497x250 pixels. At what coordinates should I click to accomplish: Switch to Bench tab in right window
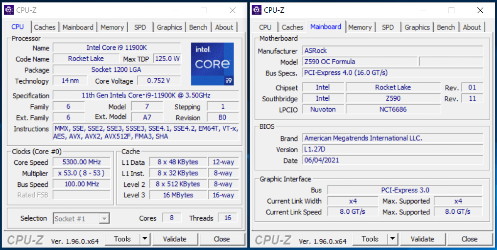point(446,27)
